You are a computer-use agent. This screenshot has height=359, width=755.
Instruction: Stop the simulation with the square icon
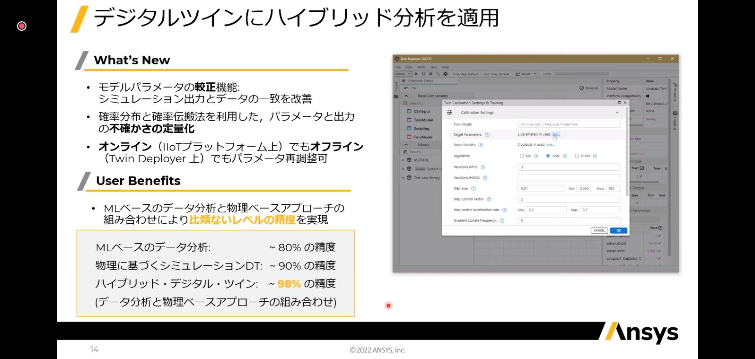pyautogui.click(x=430, y=74)
